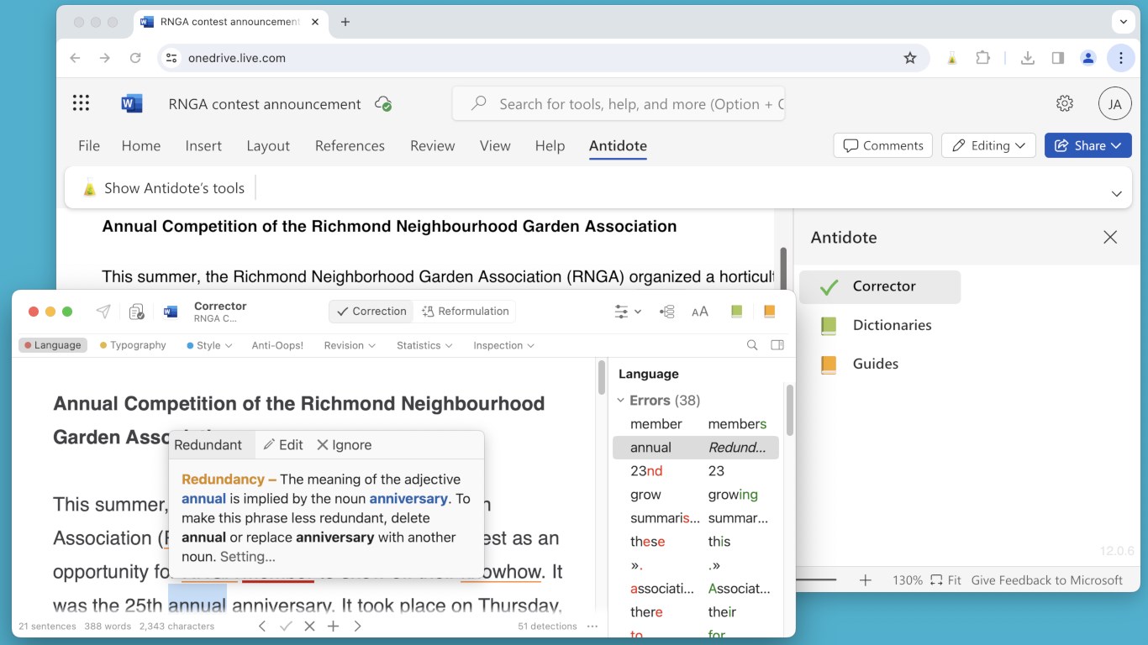Open the Statistics dropdown
This screenshot has height=645, width=1148.
tap(424, 345)
